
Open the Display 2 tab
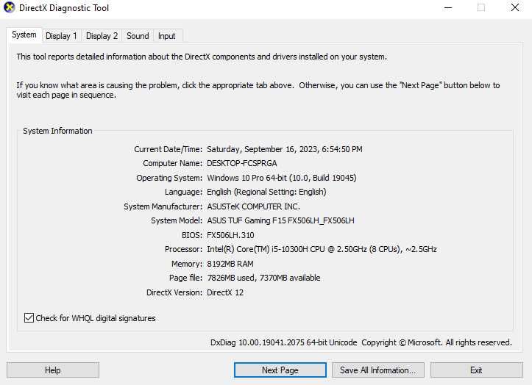[x=102, y=36]
